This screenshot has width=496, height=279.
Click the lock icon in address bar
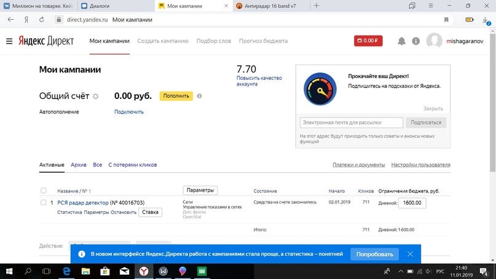(x=58, y=20)
